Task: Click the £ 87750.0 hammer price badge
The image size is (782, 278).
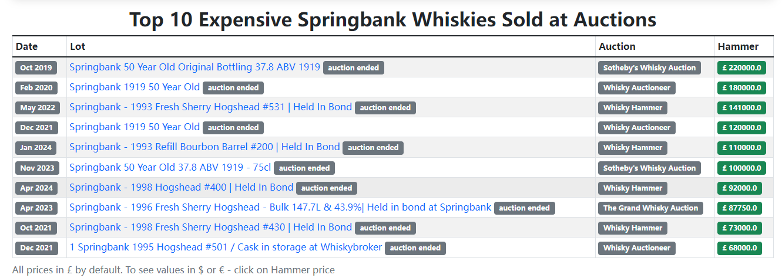Action: tap(739, 208)
